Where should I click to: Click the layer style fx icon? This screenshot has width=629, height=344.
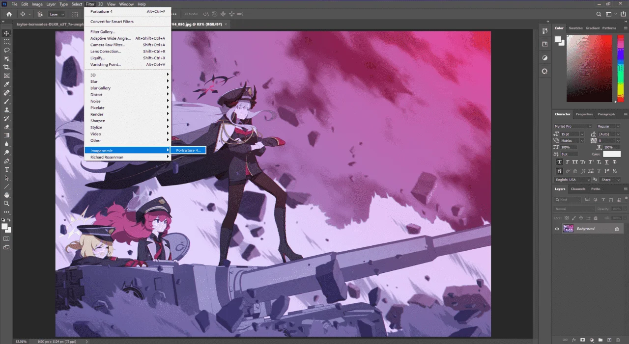[x=573, y=340]
